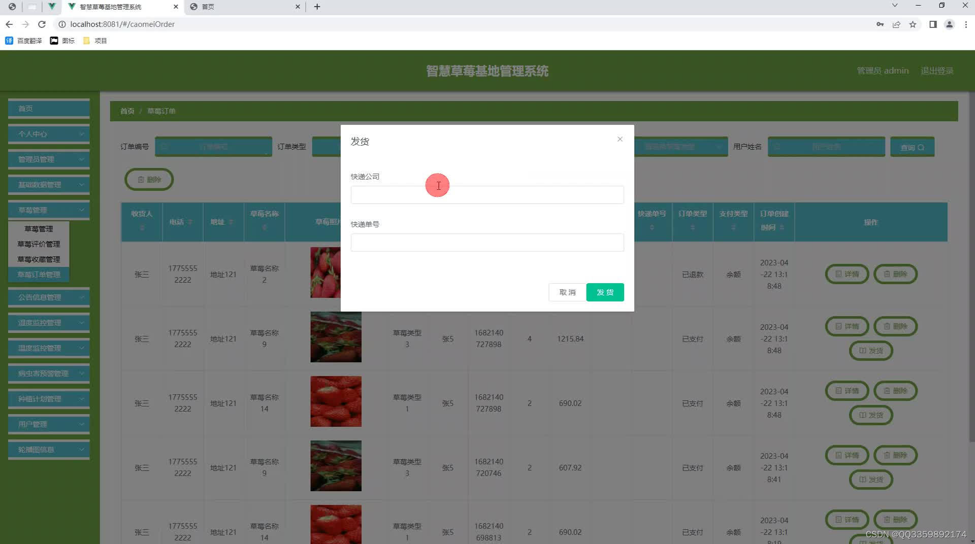Click the batch 删除 button above table
Viewport: 975px width, 544px height.
(x=149, y=180)
